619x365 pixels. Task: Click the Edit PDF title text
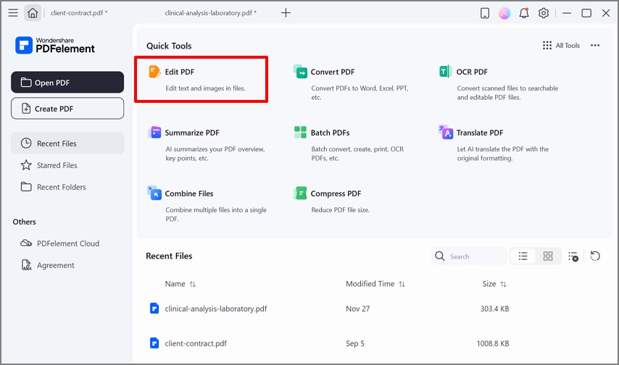(180, 72)
